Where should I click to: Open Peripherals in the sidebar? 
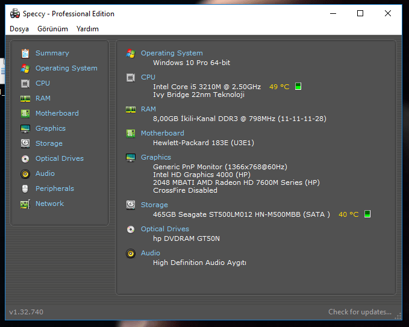click(x=55, y=189)
